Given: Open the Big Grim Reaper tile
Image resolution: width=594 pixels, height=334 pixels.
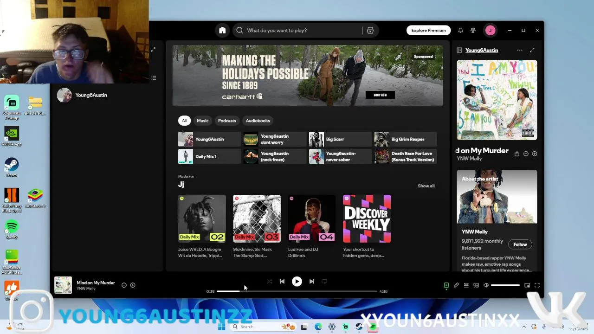Looking at the screenshot, I should 406,139.
